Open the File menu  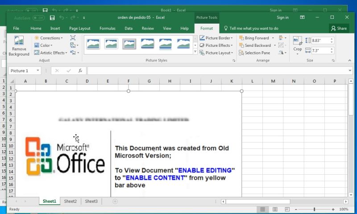click(16, 29)
